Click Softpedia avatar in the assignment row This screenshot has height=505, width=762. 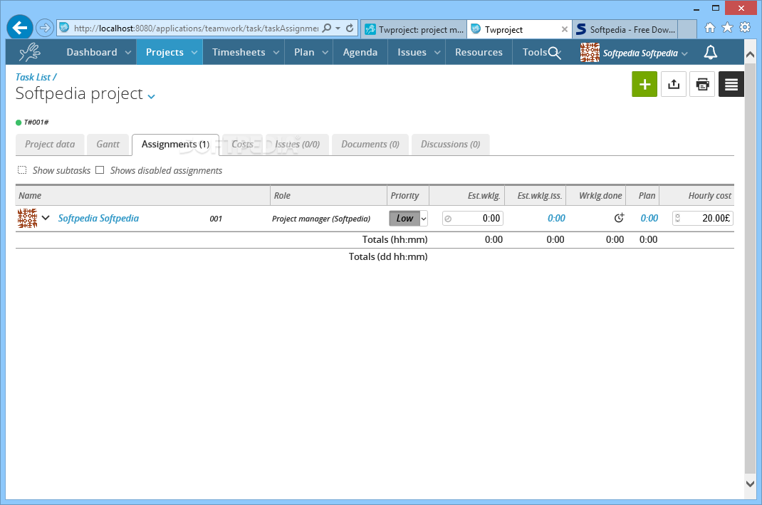click(x=27, y=218)
